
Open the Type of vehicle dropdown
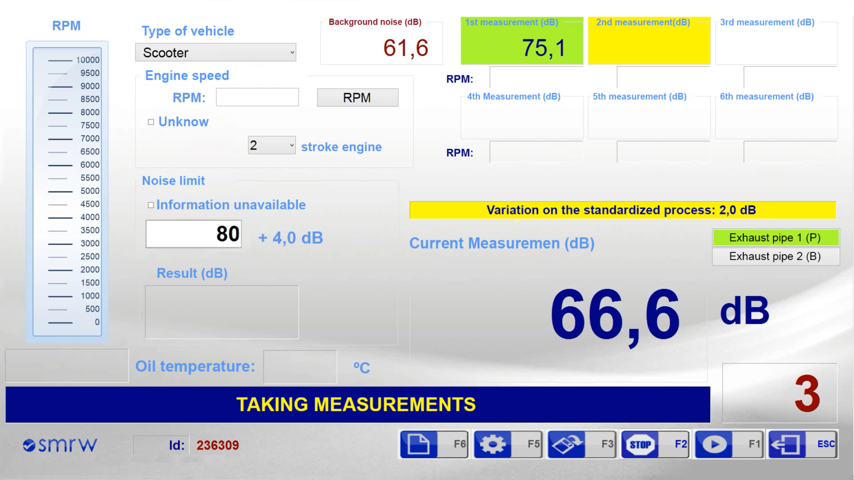tap(216, 52)
